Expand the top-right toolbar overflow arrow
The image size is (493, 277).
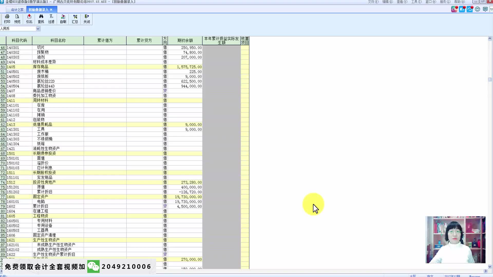point(491,9)
